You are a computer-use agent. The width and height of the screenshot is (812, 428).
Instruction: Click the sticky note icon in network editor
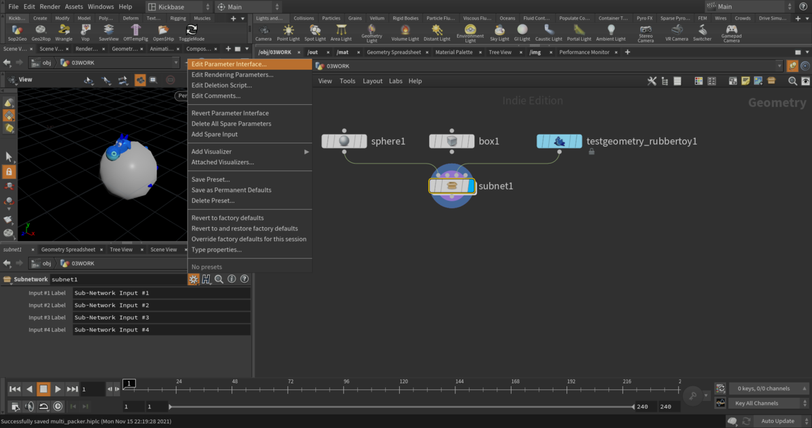point(746,81)
